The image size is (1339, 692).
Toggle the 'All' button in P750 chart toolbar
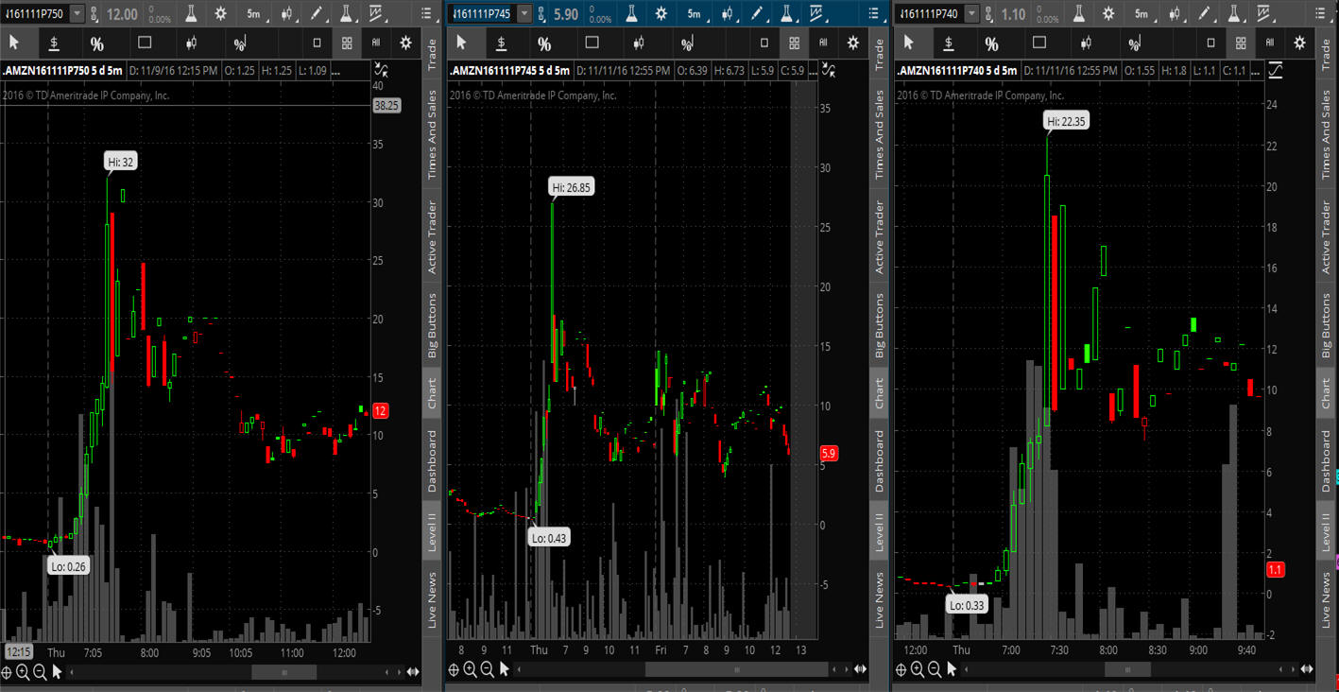click(376, 43)
